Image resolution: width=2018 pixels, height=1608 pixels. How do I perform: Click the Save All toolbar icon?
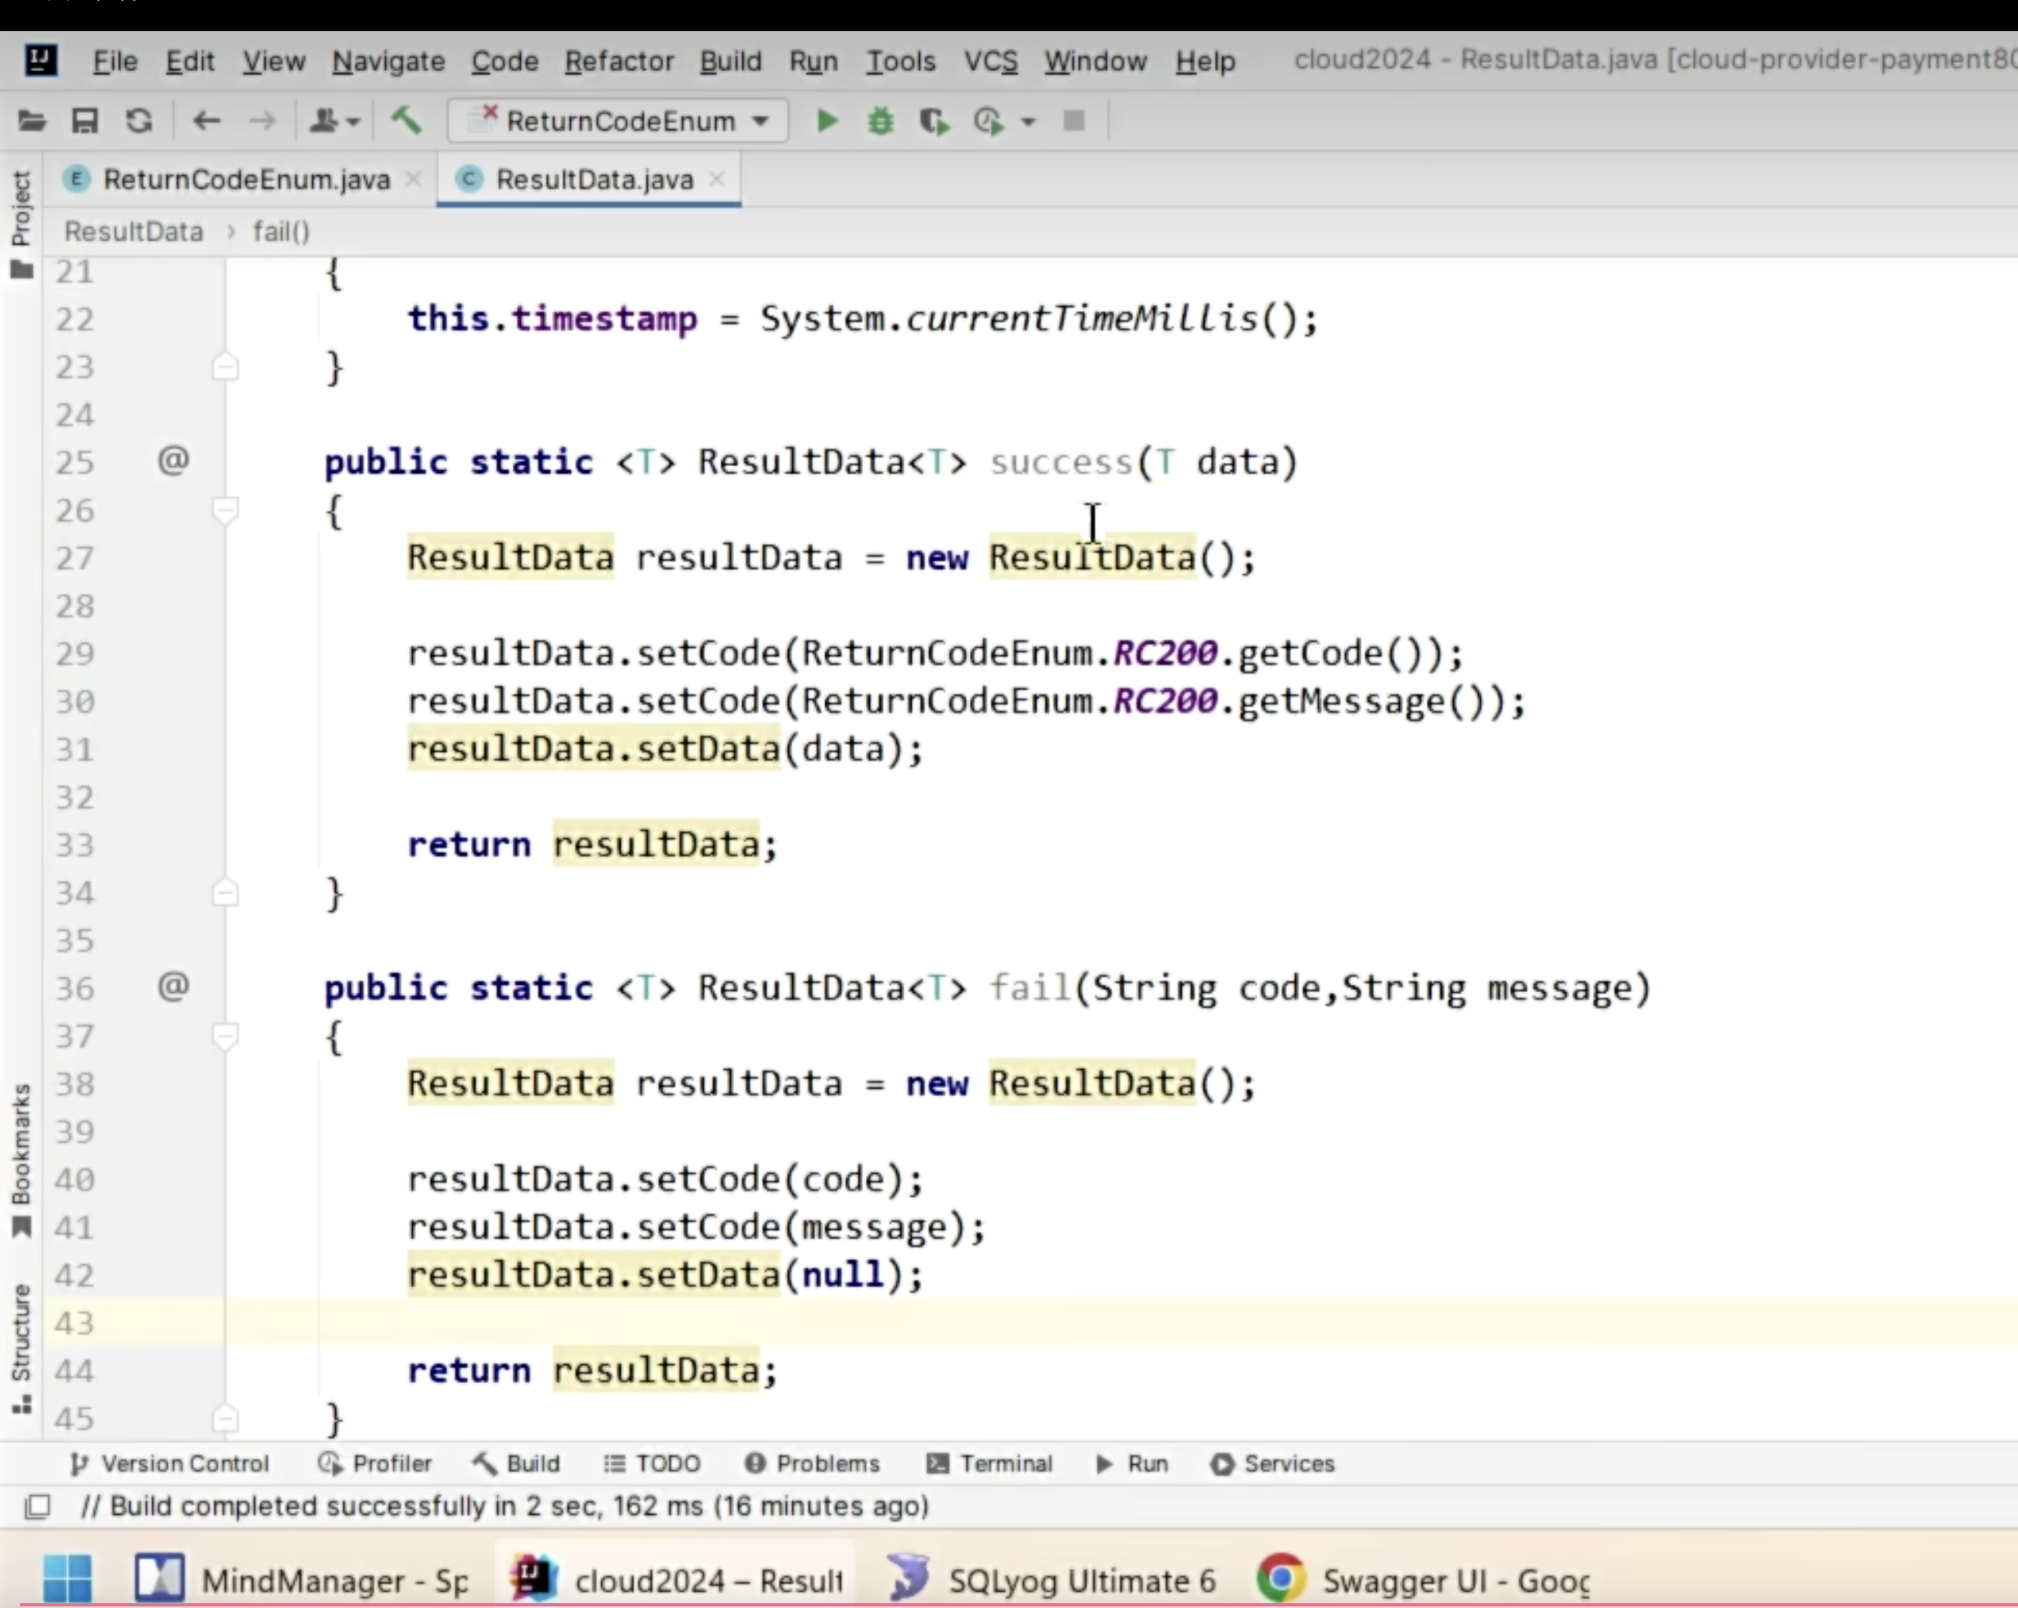[x=85, y=121]
